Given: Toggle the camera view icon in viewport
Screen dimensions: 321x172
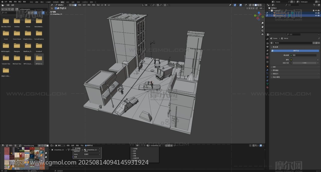Looking at the screenshot, I should pos(262,30).
